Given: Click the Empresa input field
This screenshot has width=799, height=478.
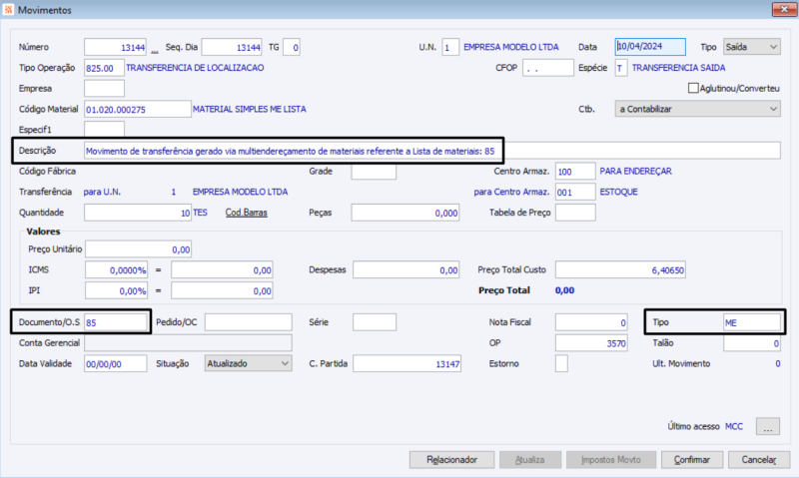Looking at the screenshot, I should pyautogui.click(x=104, y=88).
